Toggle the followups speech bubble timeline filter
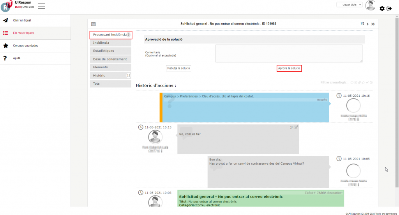Image resolution: width=399 pixels, height=215 pixels. coord(352,82)
